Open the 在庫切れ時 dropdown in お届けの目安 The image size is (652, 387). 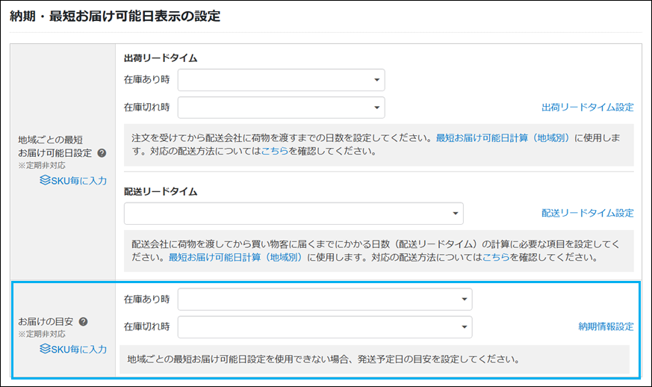[324, 326]
